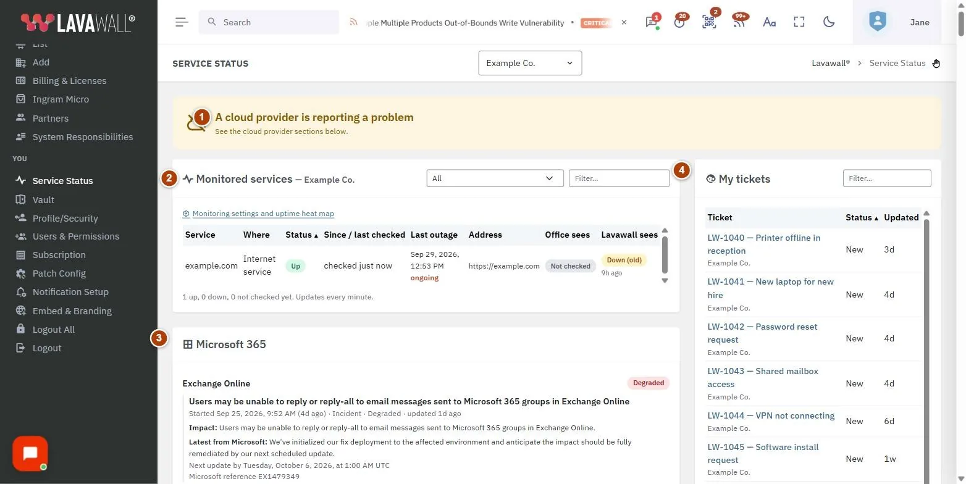Image resolution: width=966 pixels, height=484 pixels.
Task: Sort services by Status column
Action: [x=302, y=235]
